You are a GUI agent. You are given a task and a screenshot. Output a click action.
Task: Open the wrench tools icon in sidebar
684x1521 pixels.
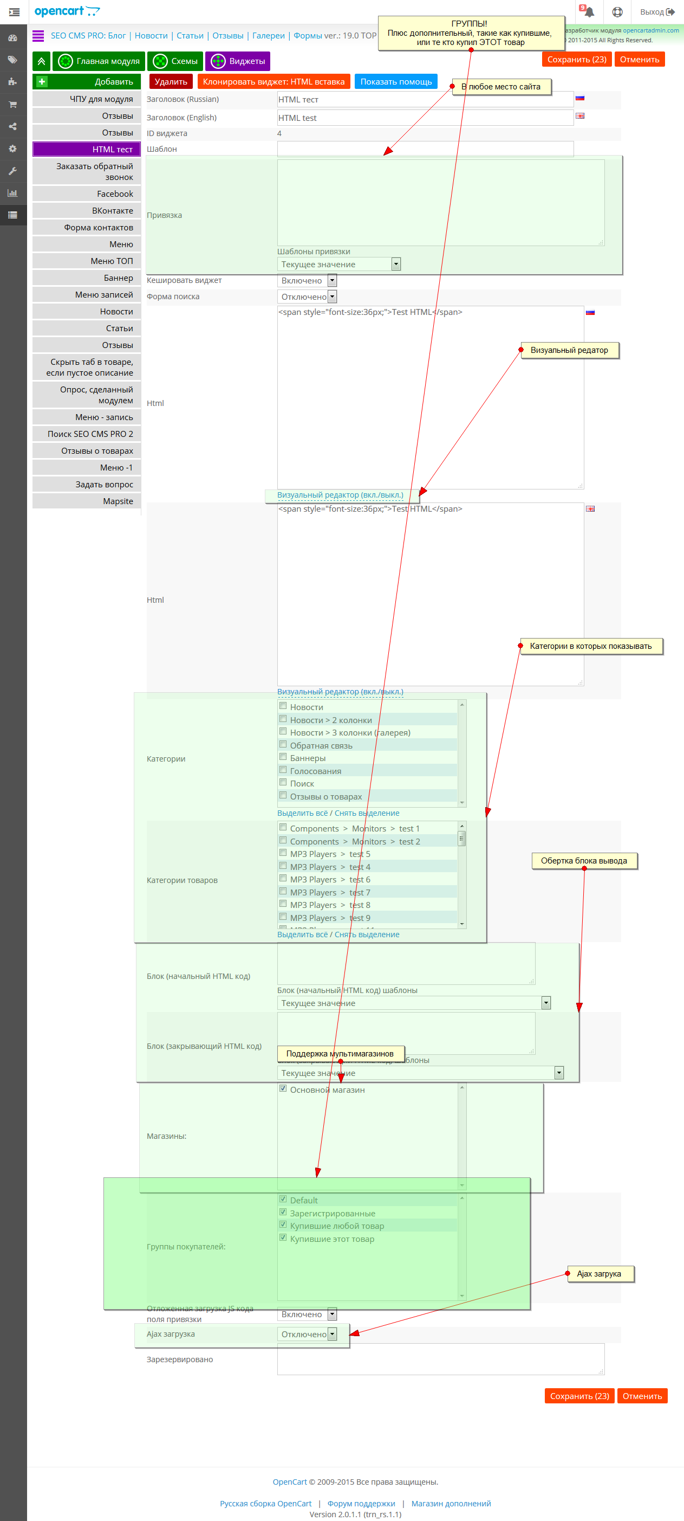[12, 171]
